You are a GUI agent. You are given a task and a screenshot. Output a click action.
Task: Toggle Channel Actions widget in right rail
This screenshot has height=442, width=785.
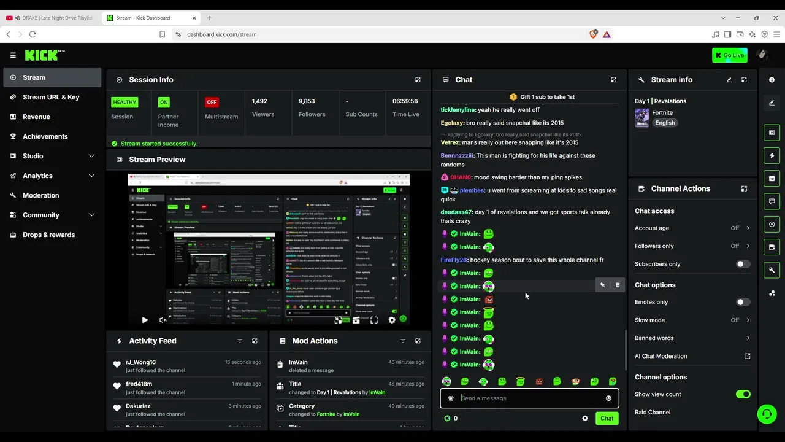(x=772, y=247)
